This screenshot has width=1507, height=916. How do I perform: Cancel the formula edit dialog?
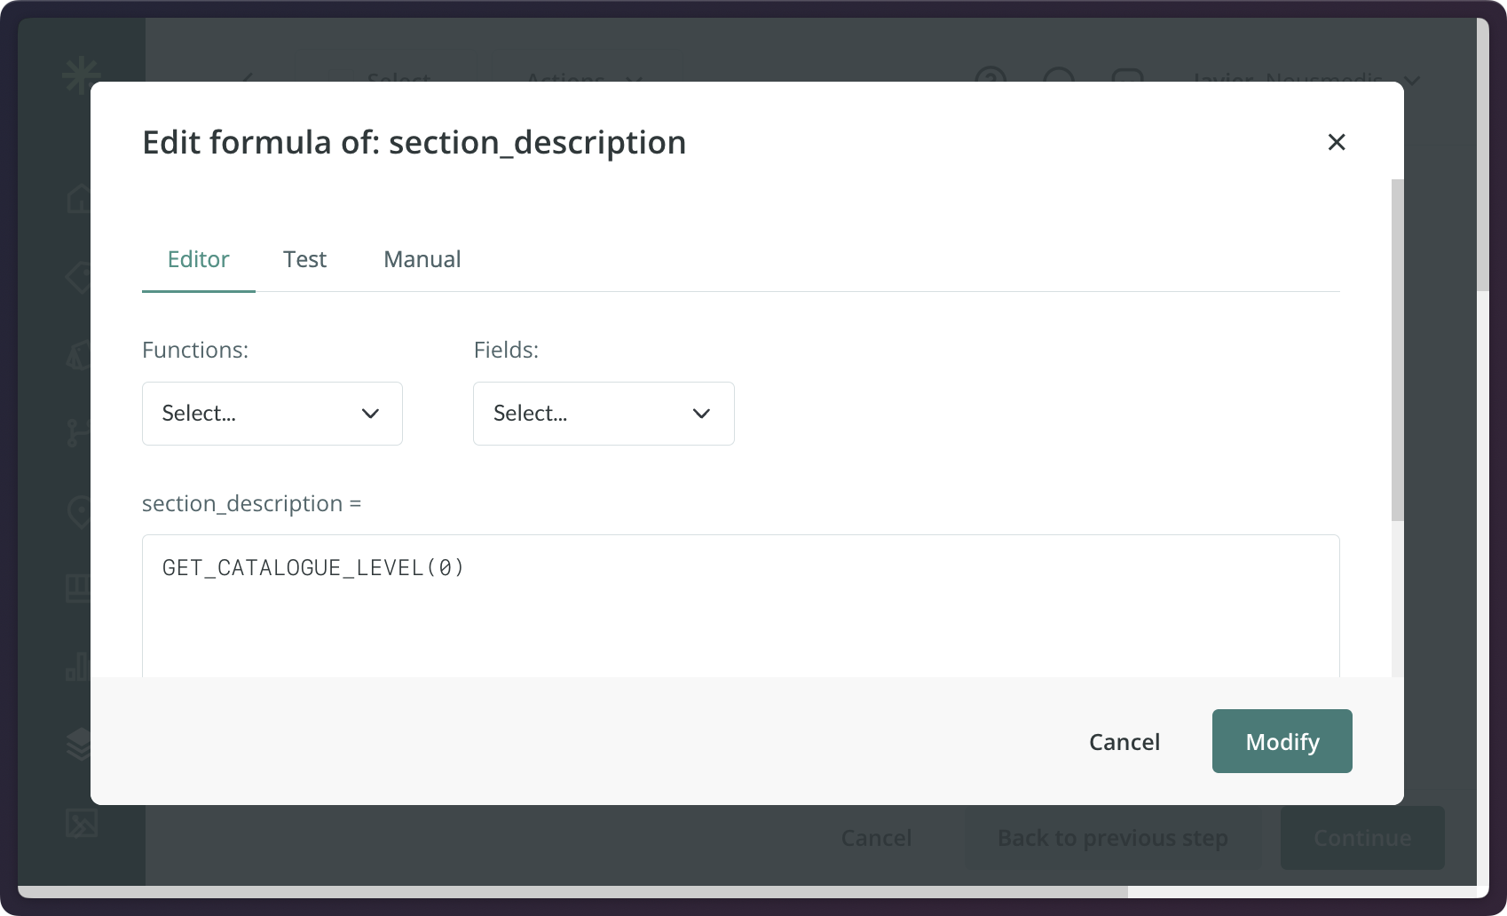click(x=1124, y=741)
